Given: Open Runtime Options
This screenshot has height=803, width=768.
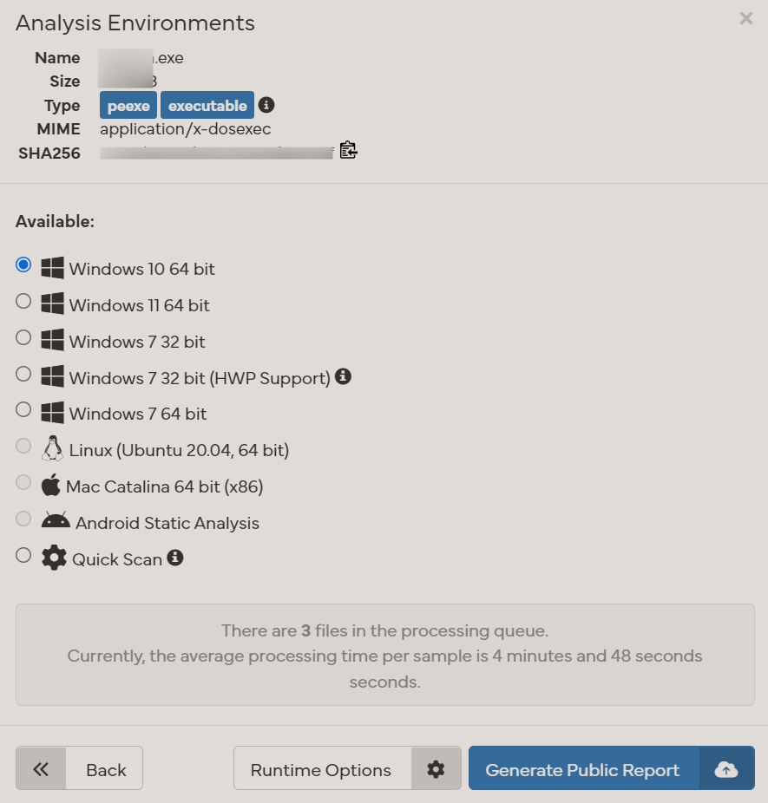Looking at the screenshot, I should pos(321,769).
